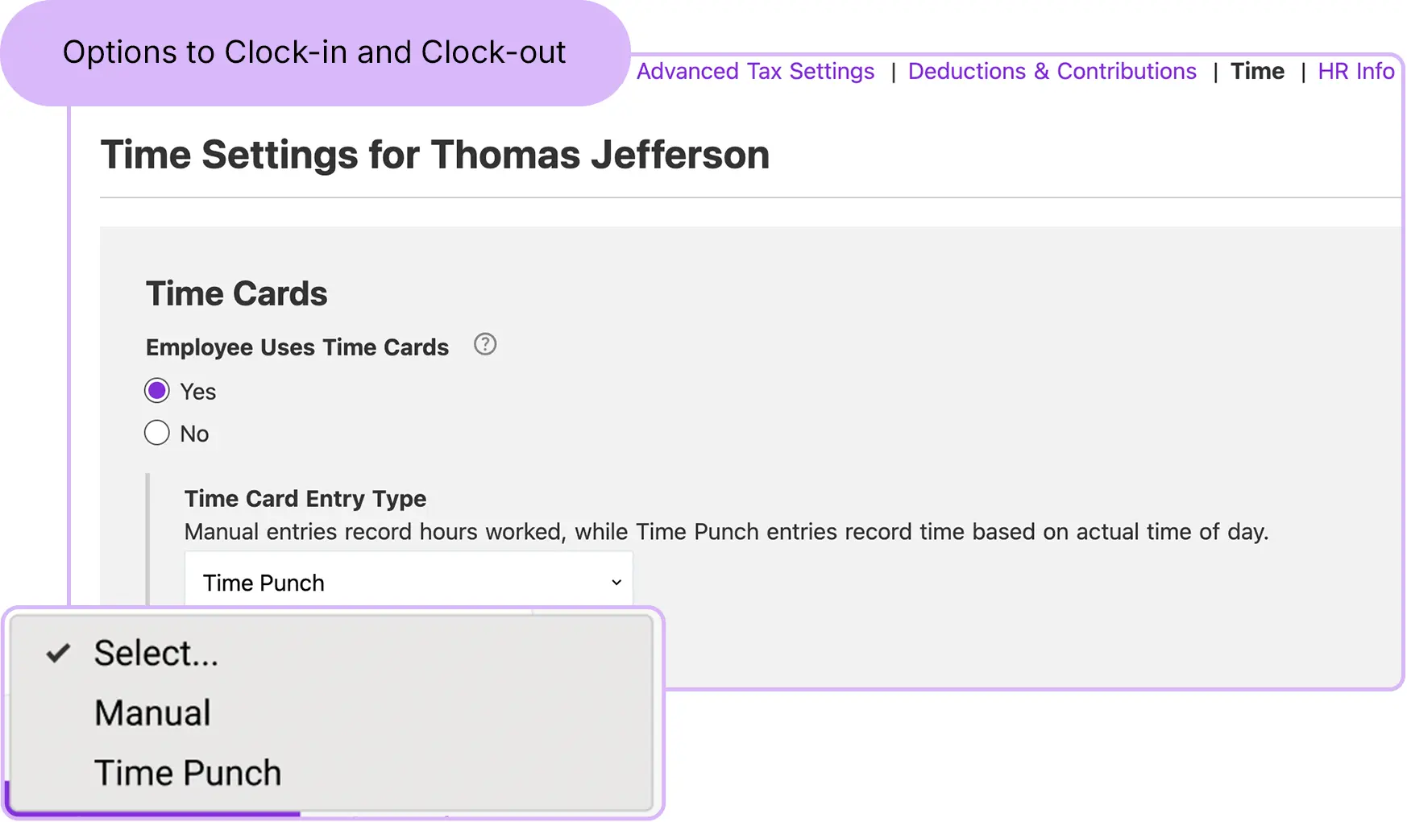Switch to the Time tab

(1257, 71)
